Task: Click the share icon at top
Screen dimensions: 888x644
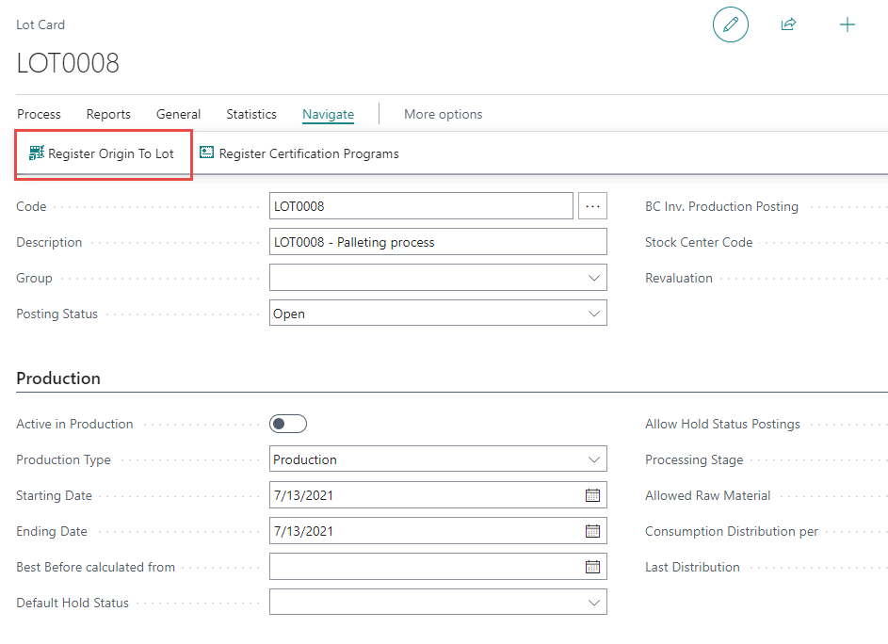Action: [x=788, y=24]
